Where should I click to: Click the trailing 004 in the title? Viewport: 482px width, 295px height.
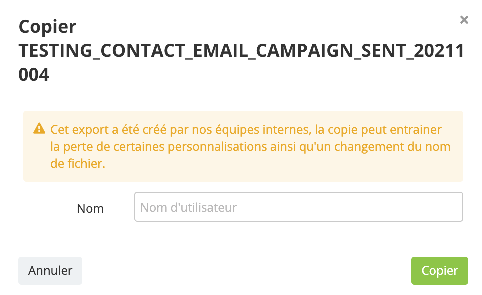34,75
